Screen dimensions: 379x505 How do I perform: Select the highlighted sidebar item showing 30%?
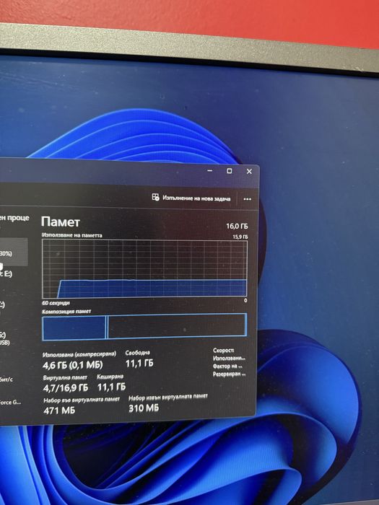click(x=14, y=252)
